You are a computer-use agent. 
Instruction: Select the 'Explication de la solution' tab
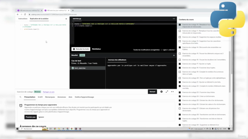(x=39, y=19)
